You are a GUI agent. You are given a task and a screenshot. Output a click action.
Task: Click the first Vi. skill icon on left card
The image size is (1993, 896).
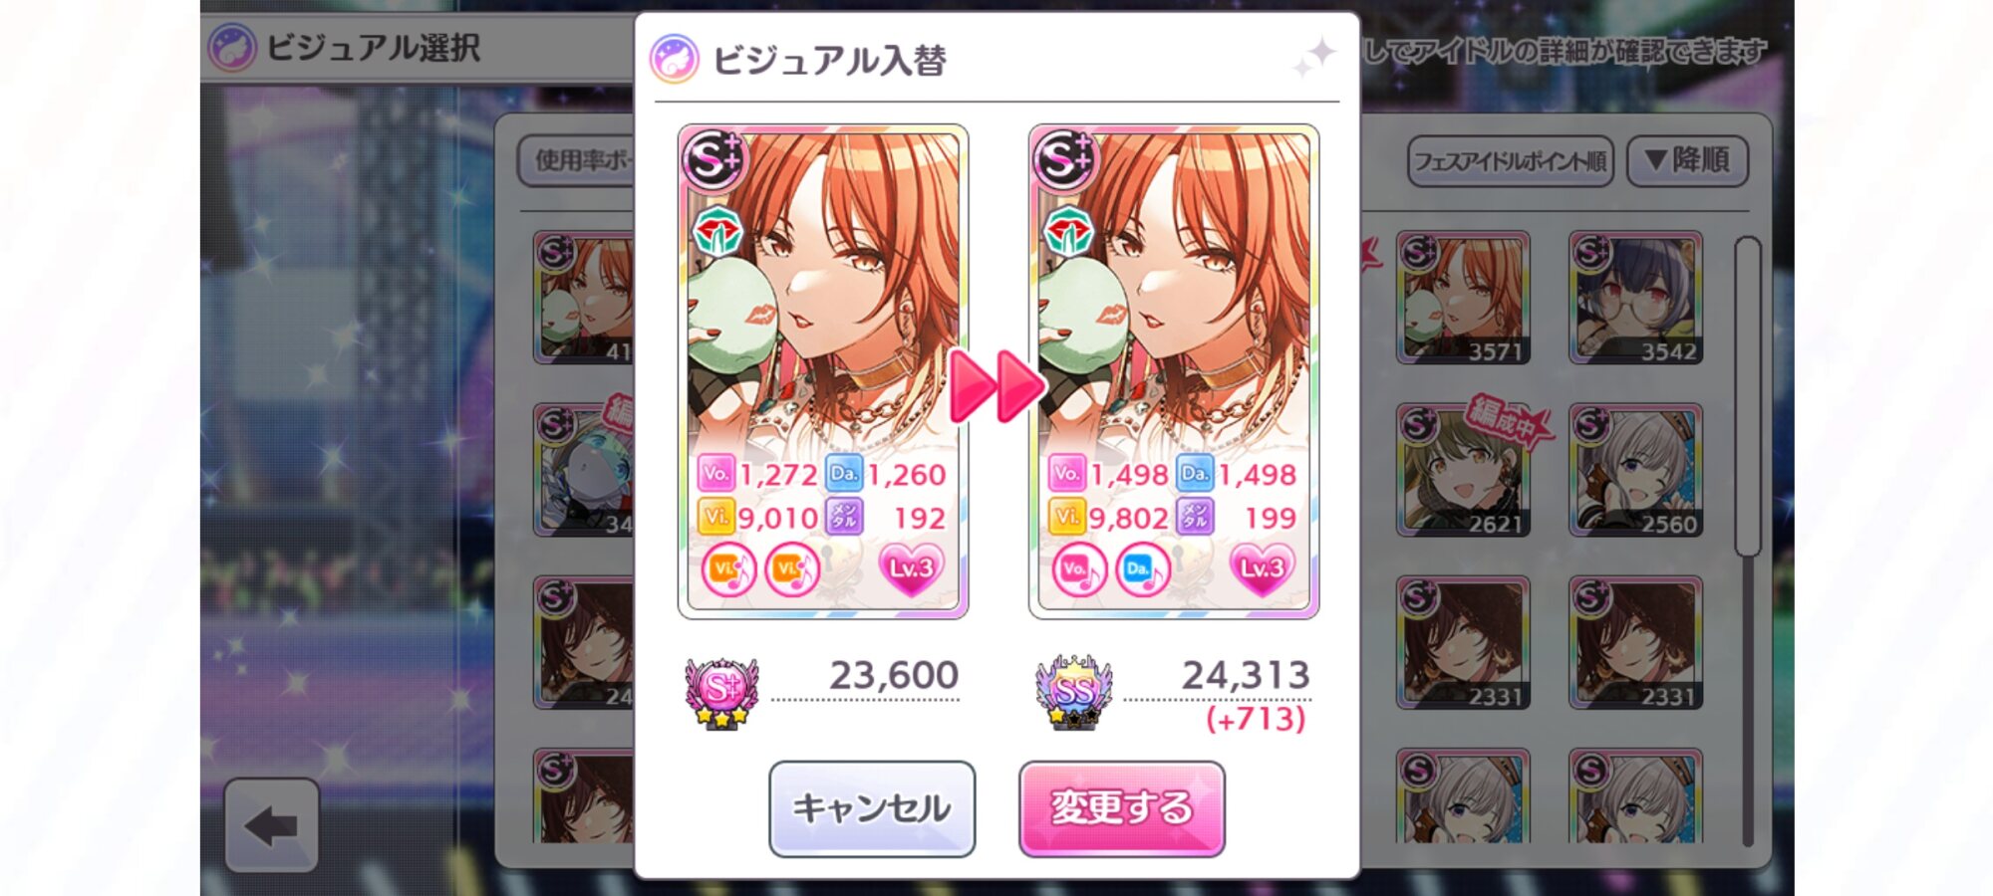[x=728, y=570]
